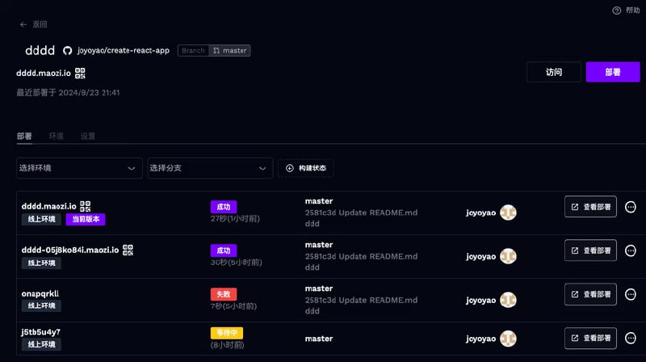Open more options for the failed onspqrkll deployment
Screen dimensions: 646x362
click(631, 294)
